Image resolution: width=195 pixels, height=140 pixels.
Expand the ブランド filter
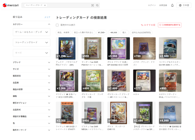pyautogui.click(x=32, y=62)
